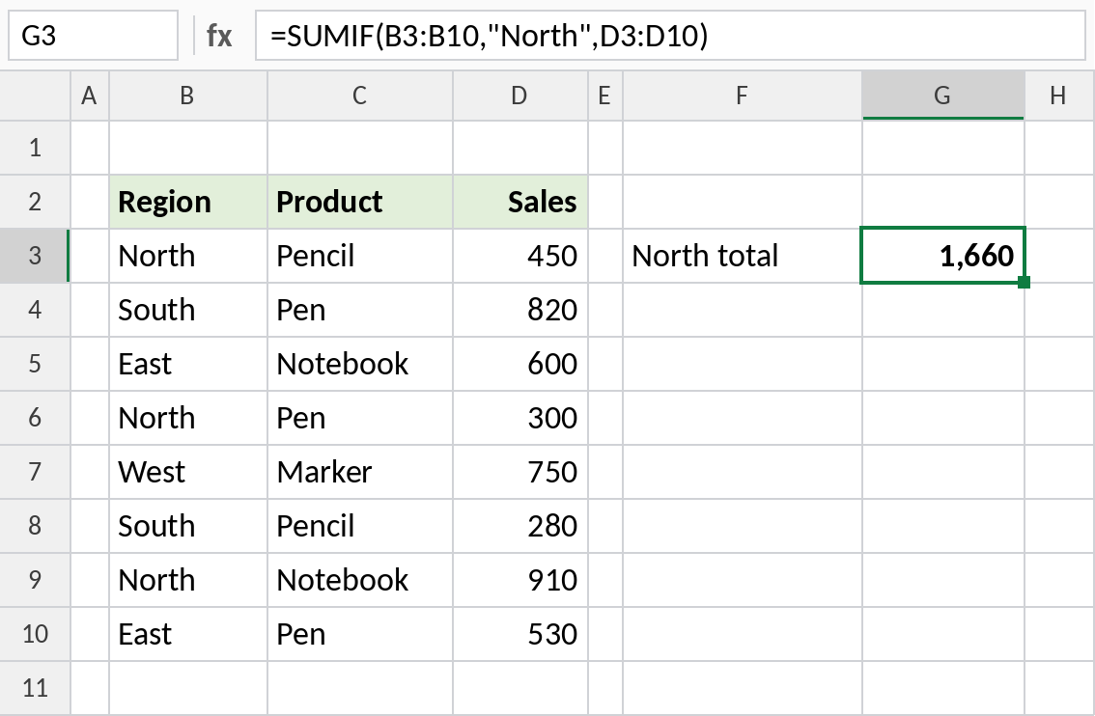Select the Pen cell in row 10
Screen dimensions: 1095x716
click(359, 634)
